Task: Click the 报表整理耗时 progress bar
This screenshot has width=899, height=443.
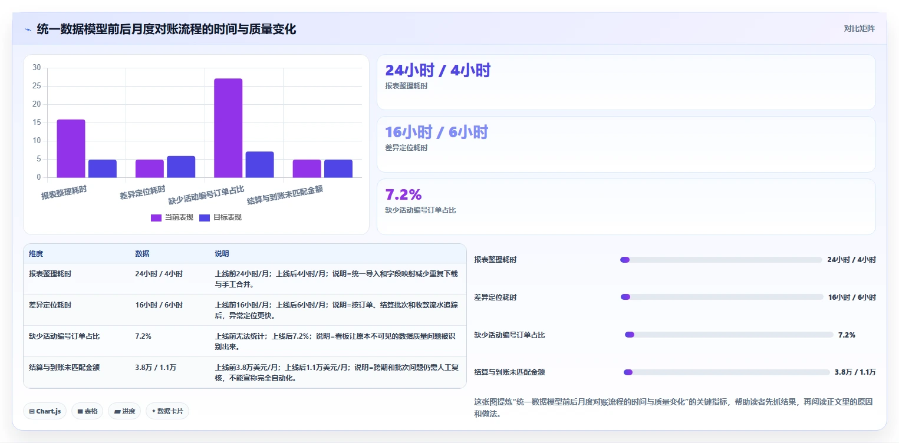Action: pyautogui.click(x=721, y=260)
